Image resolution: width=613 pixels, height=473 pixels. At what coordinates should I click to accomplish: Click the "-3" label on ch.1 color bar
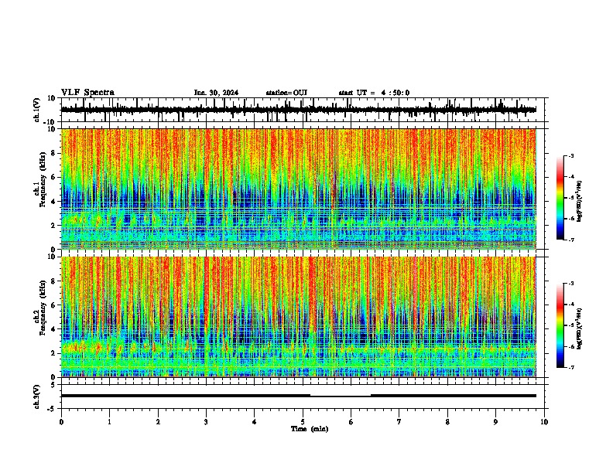pyautogui.click(x=570, y=155)
